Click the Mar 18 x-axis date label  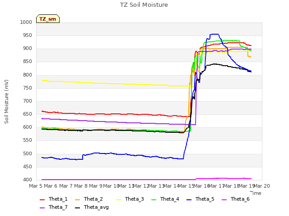coord(232,186)
